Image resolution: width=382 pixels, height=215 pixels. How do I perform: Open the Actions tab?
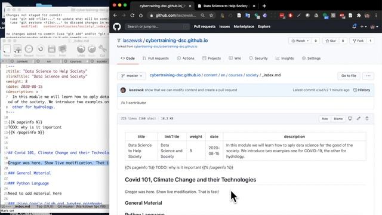[186, 59]
